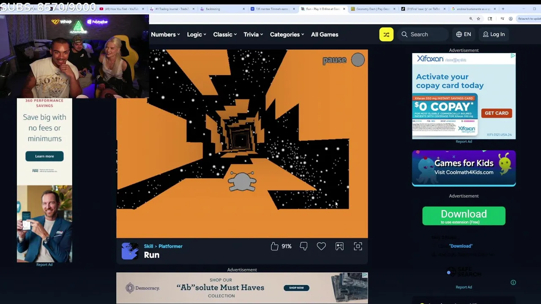541x304 pixels.
Task: Click the Democracy ad choices icon
Action: click(x=365, y=275)
